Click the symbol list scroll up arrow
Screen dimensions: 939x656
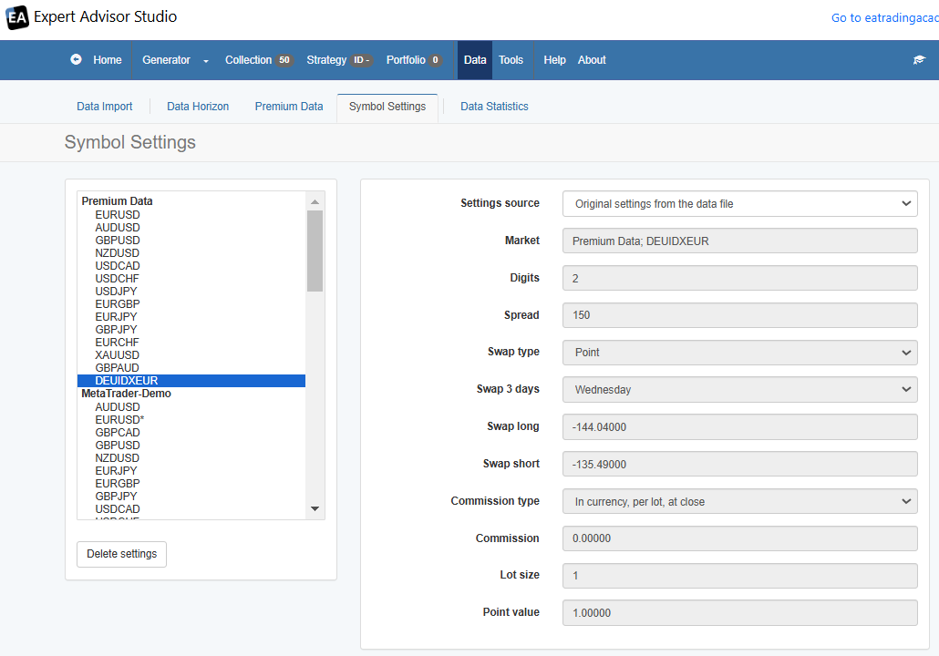click(x=315, y=201)
